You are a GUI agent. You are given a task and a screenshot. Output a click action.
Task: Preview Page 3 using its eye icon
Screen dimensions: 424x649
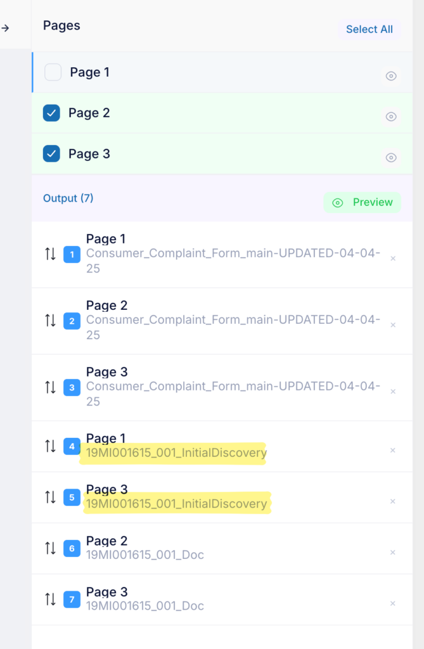pyautogui.click(x=391, y=158)
